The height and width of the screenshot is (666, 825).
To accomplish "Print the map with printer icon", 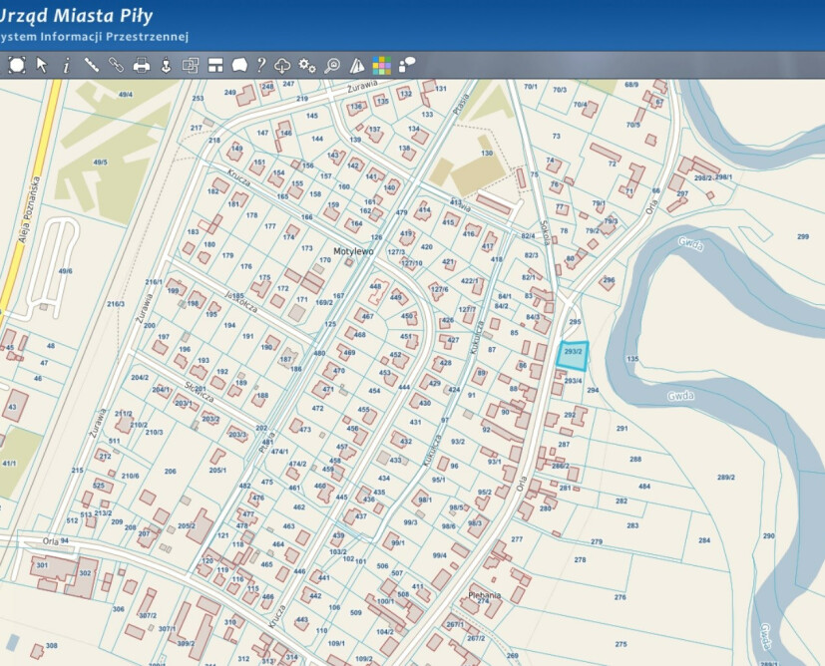I will coord(142,65).
